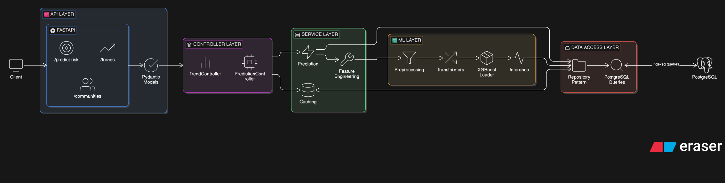Viewport: 725px width, 183px height.
Task: Select the PostgreSQL Queries magnifier icon
Action: (617, 65)
